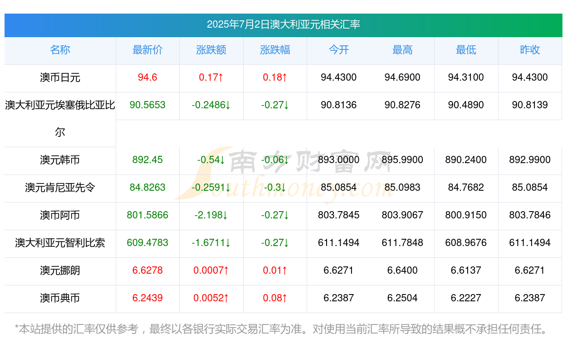Click the low value 608.9676
Image resolution: width=567 pixels, height=343 pixels.
click(466, 243)
